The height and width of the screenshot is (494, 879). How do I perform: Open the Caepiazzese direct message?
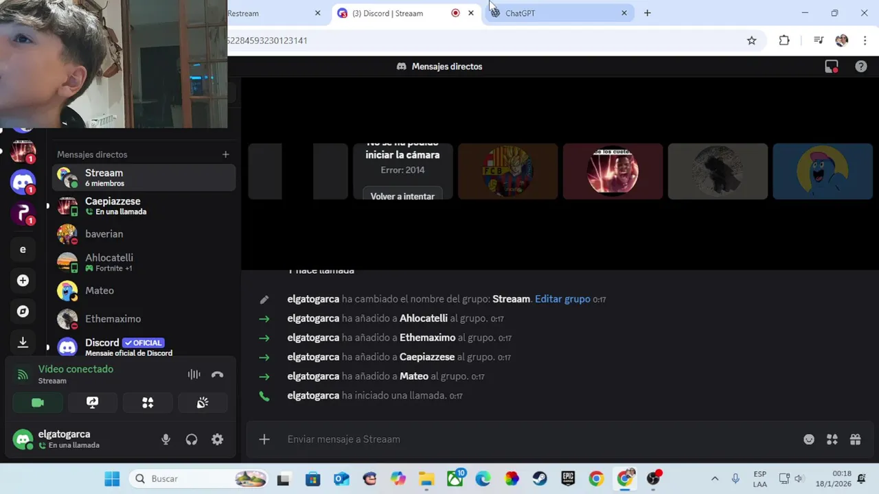(x=144, y=206)
